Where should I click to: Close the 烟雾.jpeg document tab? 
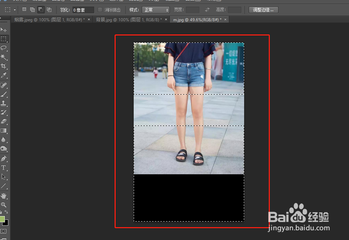click(89, 19)
